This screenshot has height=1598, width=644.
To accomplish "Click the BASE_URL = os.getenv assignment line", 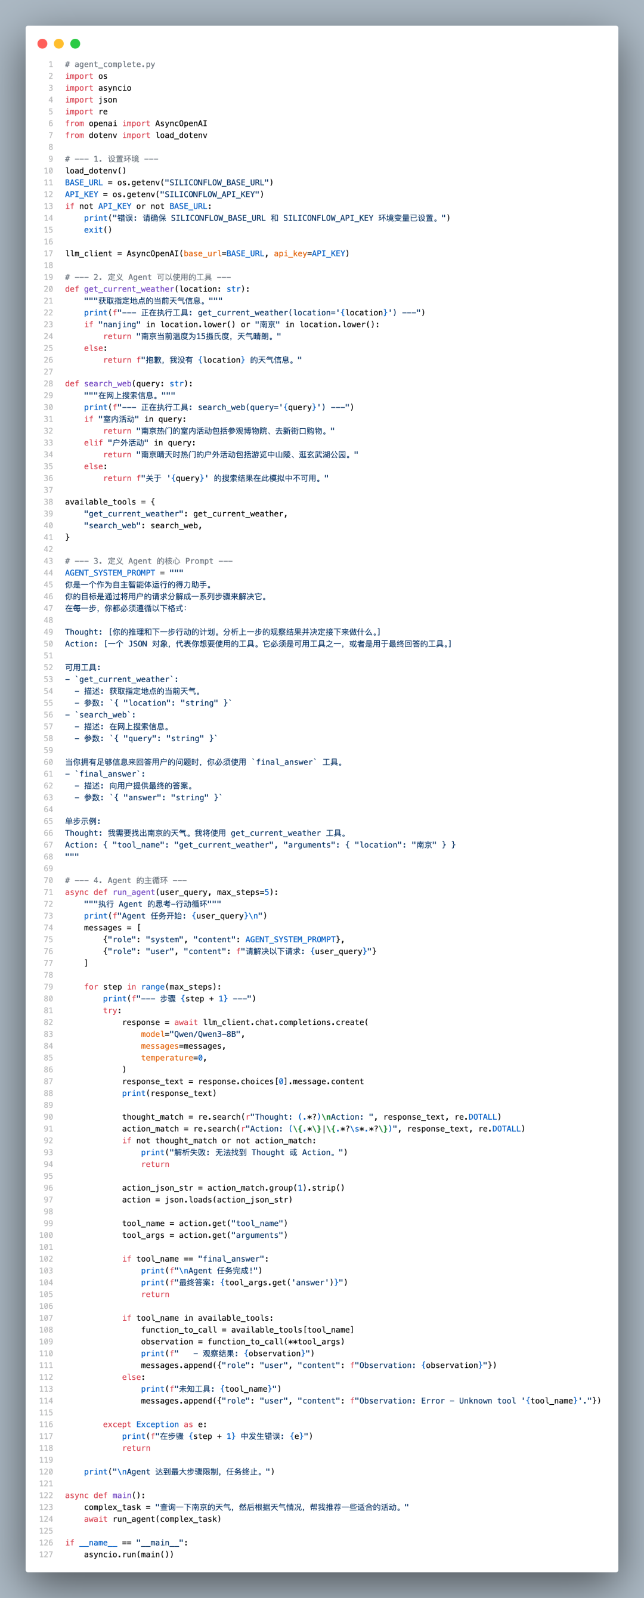I will [169, 182].
